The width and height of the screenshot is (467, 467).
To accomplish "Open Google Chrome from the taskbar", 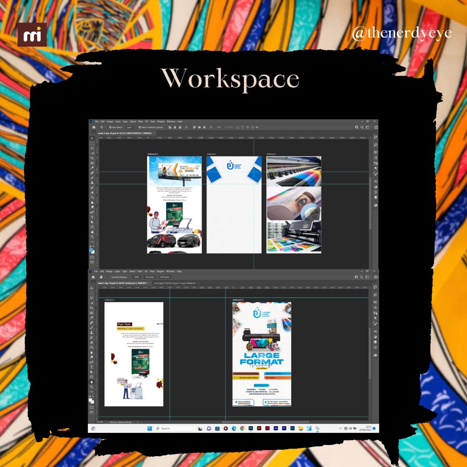I will [x=243, y=428].
